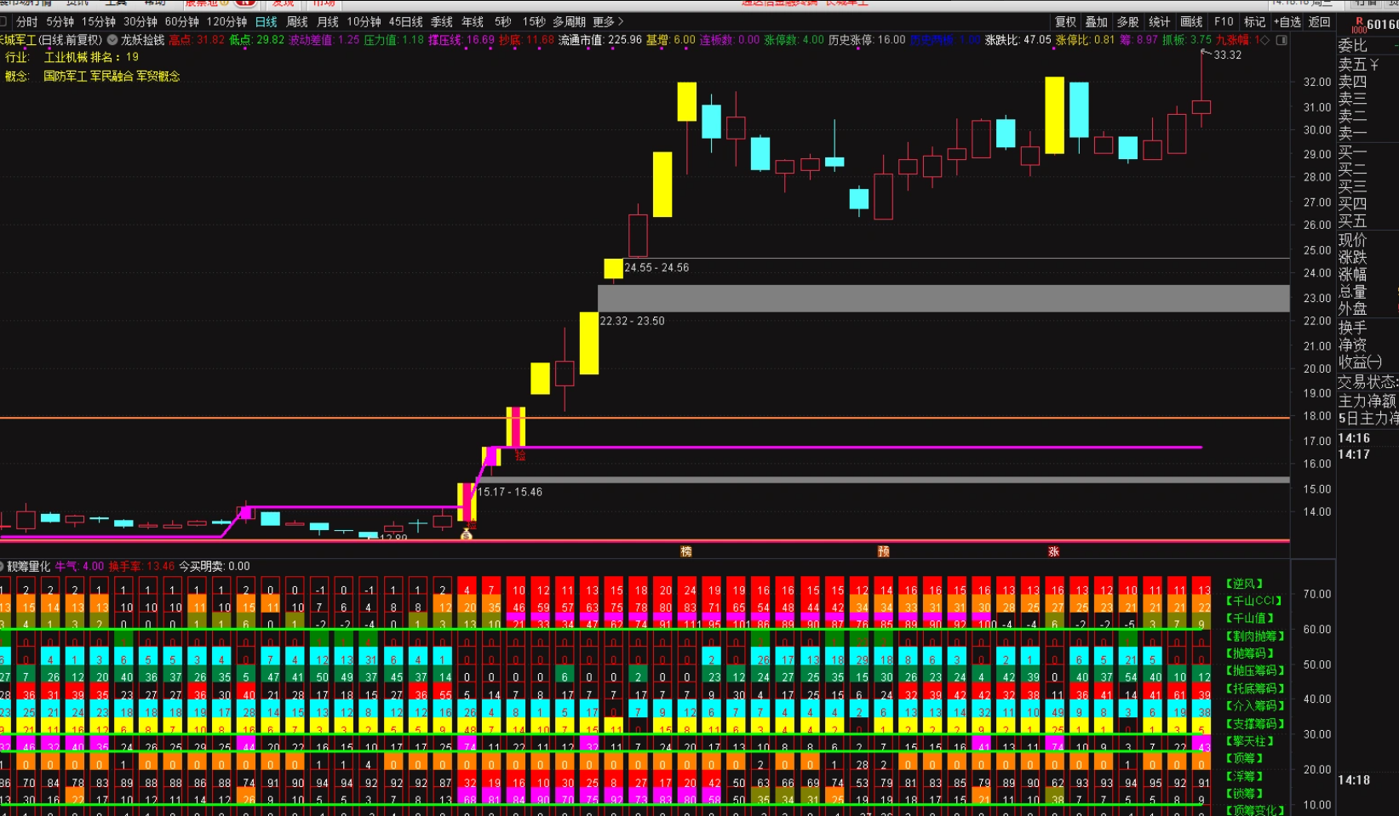The height and width of the screenshot is (816, 1399).
Task: Toggle the indicator arrow before 靓筹量化
Action: 3,567
